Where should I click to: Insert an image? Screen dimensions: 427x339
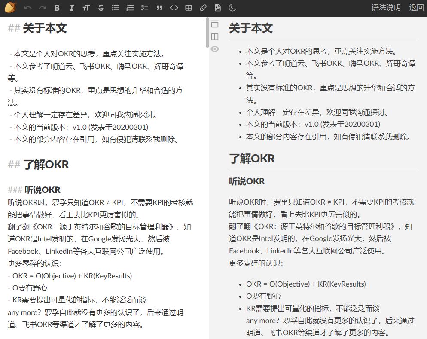(217, 7)
